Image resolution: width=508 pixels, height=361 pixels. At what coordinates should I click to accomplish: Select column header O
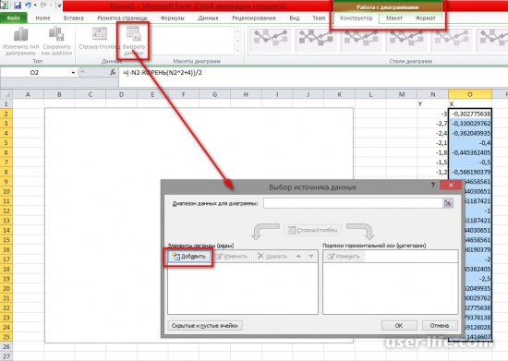click(470, 94)
